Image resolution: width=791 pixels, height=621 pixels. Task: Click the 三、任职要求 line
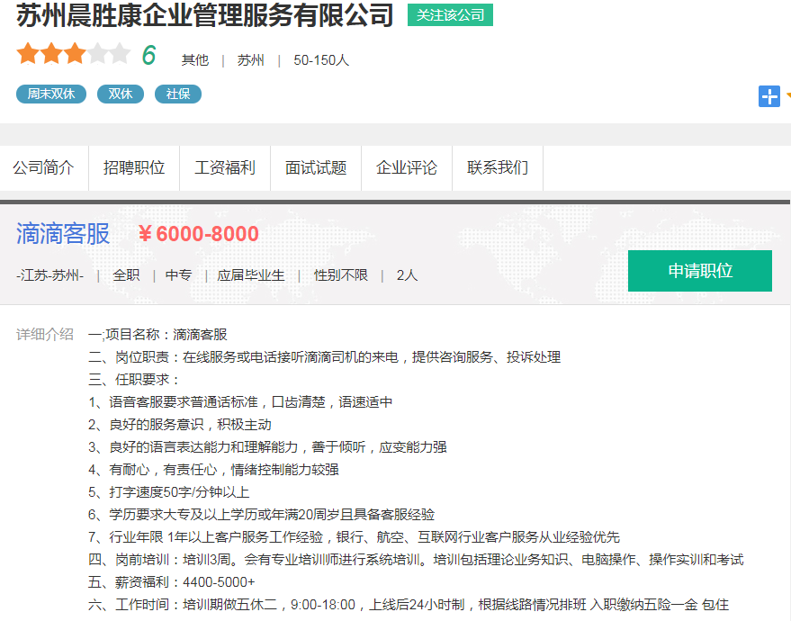(x=134, y=380)
